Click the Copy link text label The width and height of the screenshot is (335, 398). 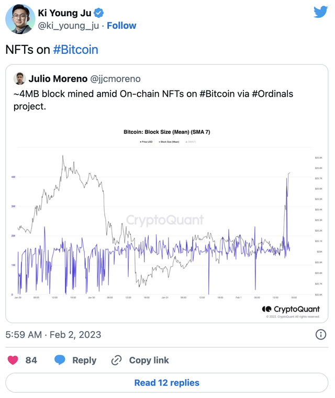(149, 360)
